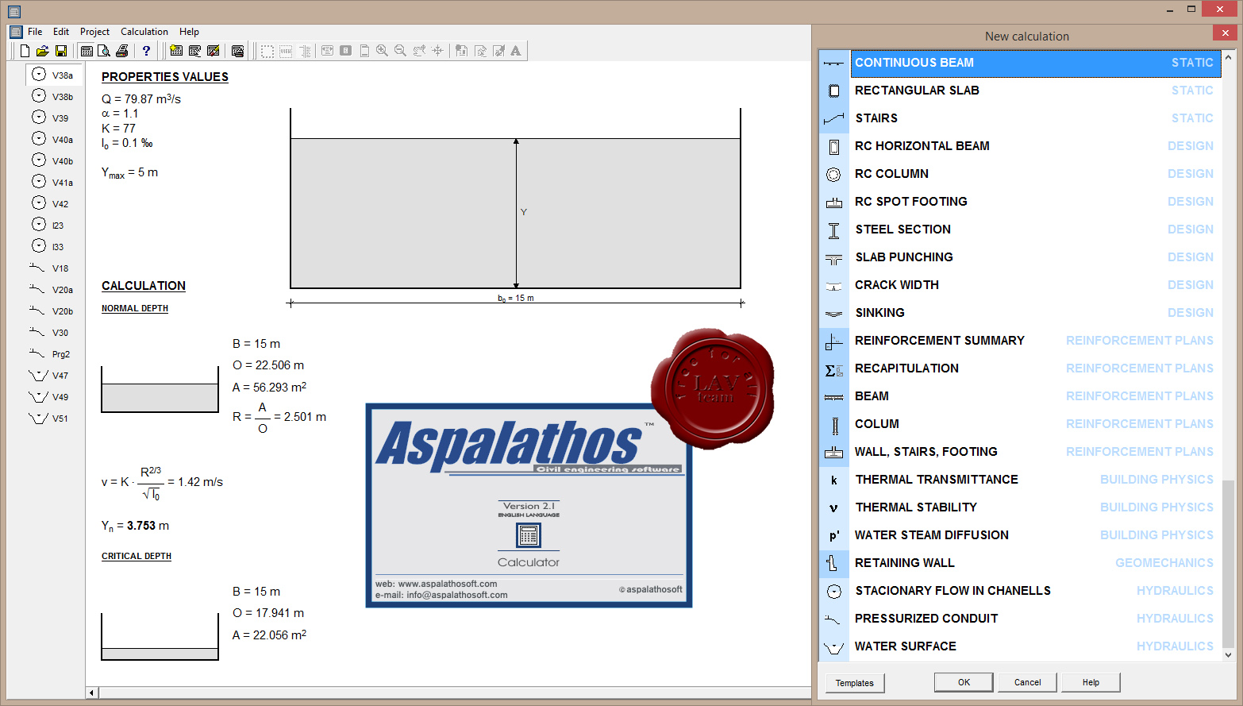Select RC COLUMN design calculation
This screenshot has height=706, width=1243.
[1020, 174]
